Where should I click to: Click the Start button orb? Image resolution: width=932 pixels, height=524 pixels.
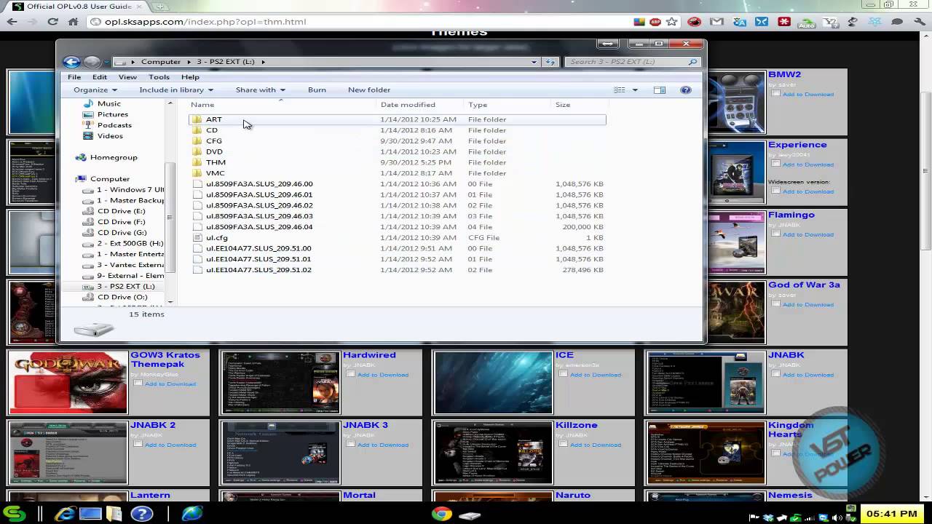point(15,514)
